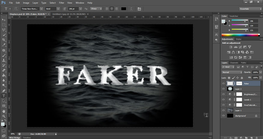Open the Essentials workspace dropdown
This screenshot has width=263, height=139.
pyautogui.click(x=250, y=9)
